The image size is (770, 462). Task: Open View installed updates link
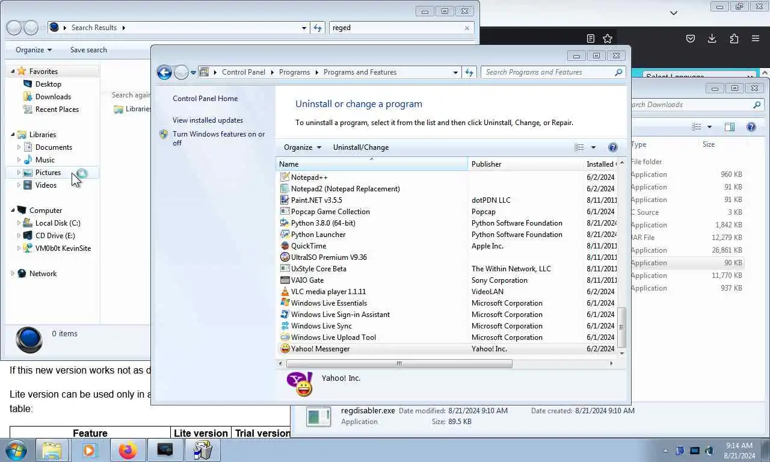click(208, 120)
